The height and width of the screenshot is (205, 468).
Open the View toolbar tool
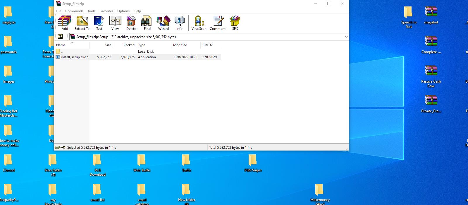coord(115,23)
